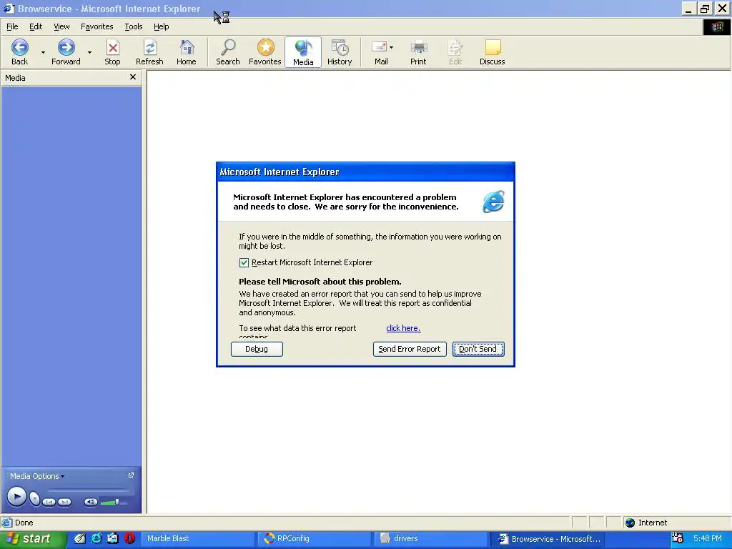
Task: Switch to RPConfig taskbar button
Action: tap(315, 539)
